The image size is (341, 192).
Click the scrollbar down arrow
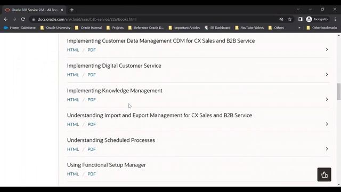[339, 185]
